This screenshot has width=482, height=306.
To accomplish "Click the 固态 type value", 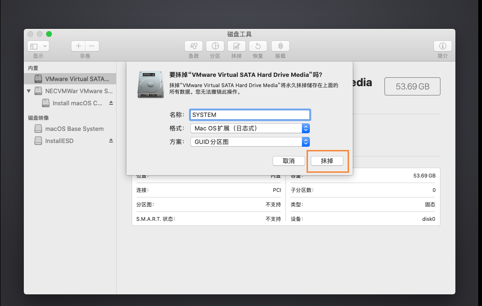I will 430,204.
